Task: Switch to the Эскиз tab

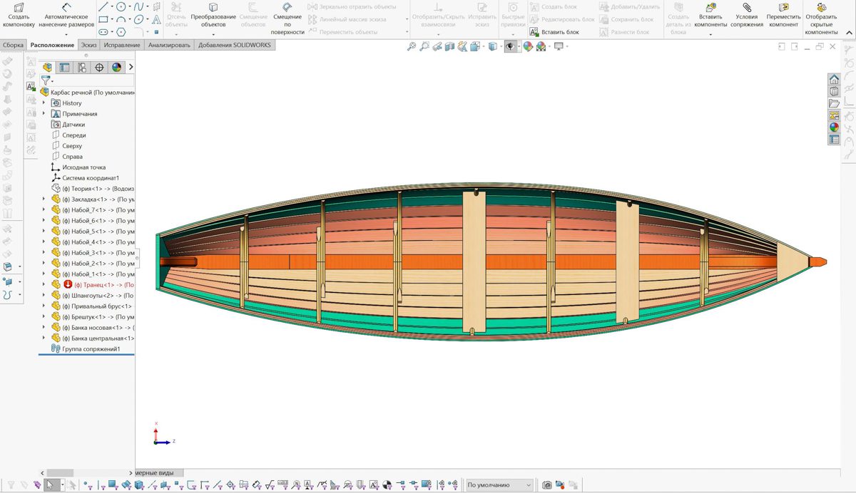Action: [88, 45]
